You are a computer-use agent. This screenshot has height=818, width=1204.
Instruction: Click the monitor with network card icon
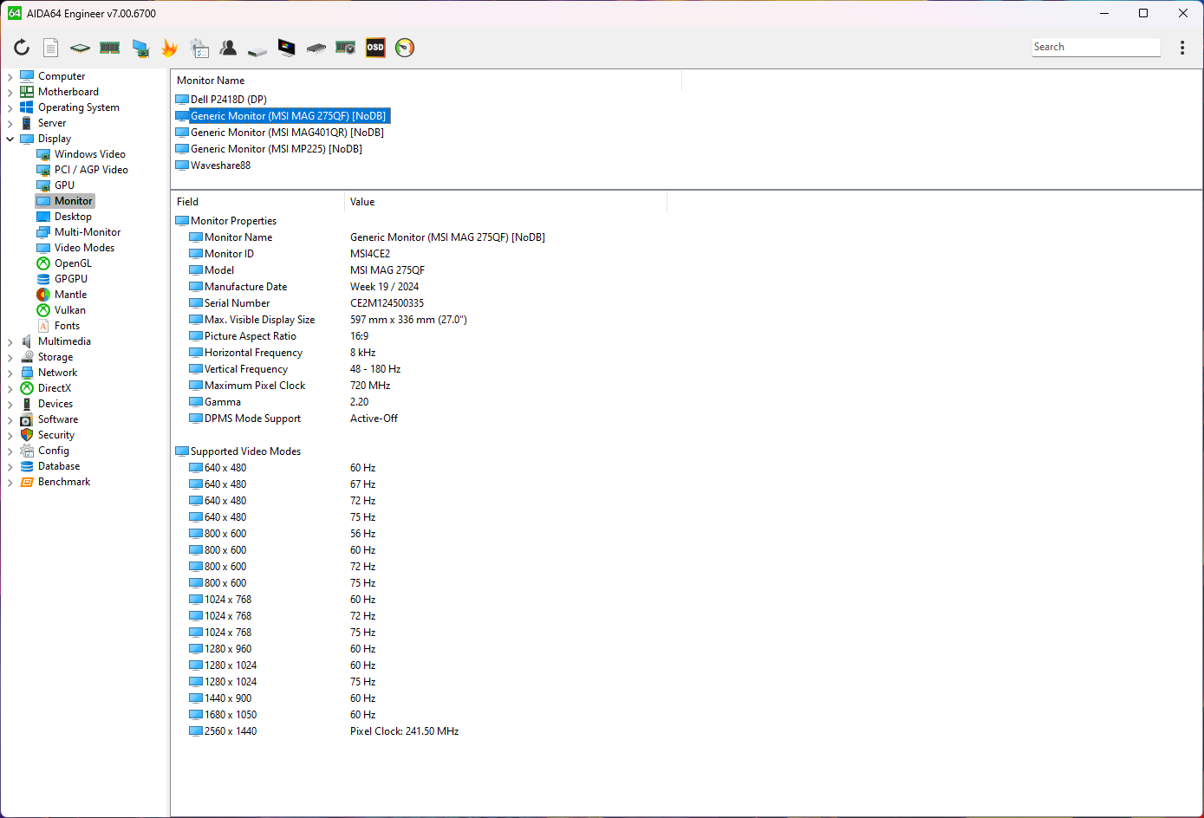(140, 48)
